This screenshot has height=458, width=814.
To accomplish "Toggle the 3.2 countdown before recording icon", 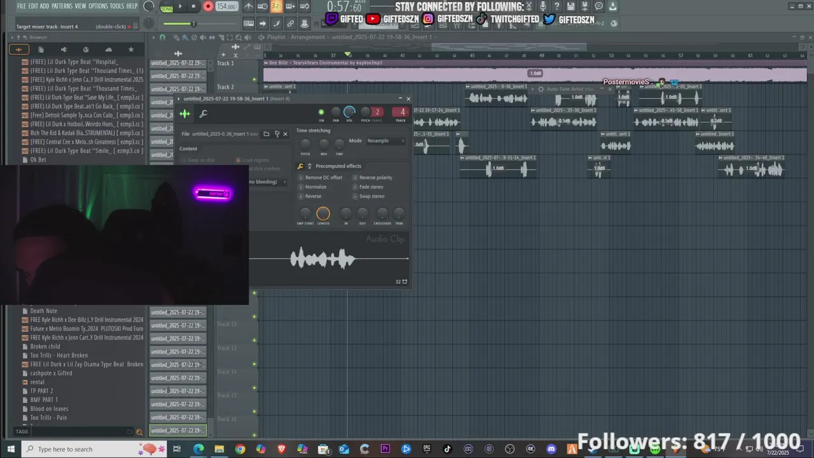I will point(277,6).
